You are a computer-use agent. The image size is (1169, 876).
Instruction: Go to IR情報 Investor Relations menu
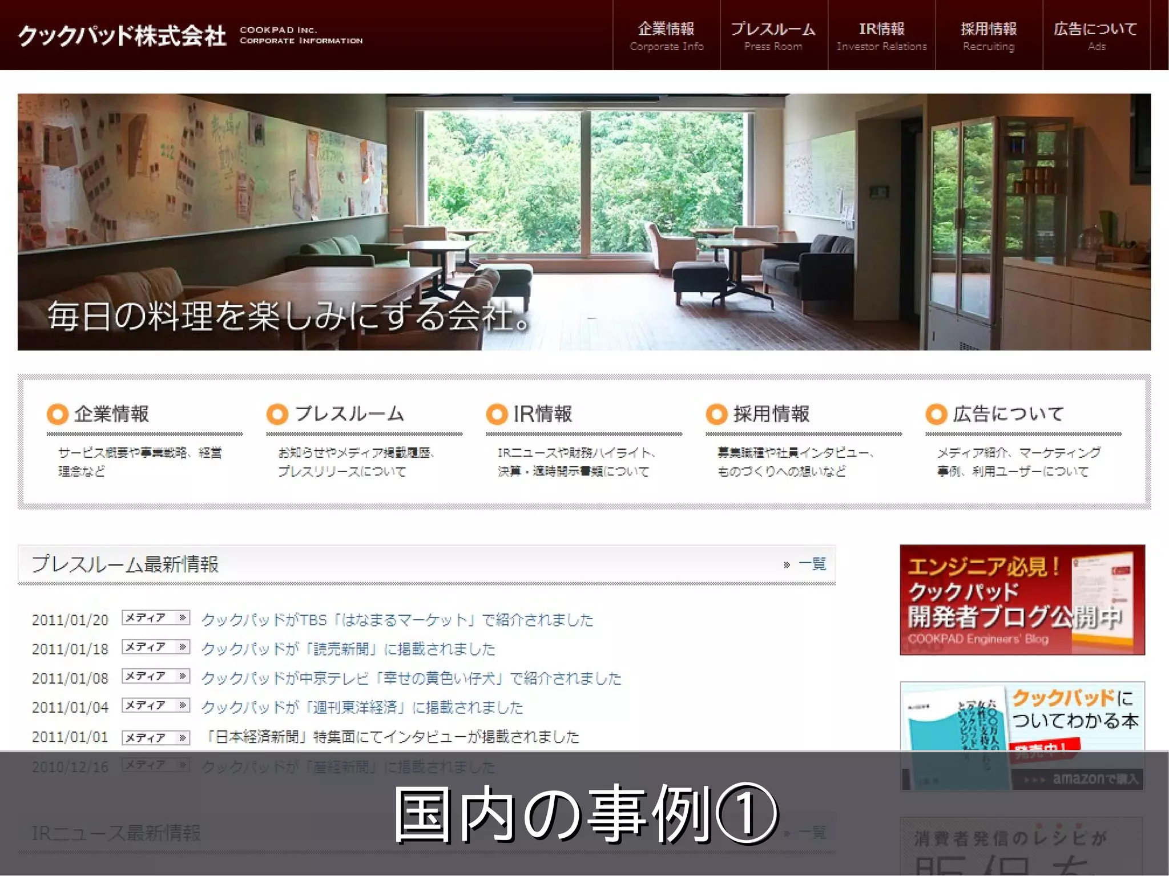coord(881,35)
